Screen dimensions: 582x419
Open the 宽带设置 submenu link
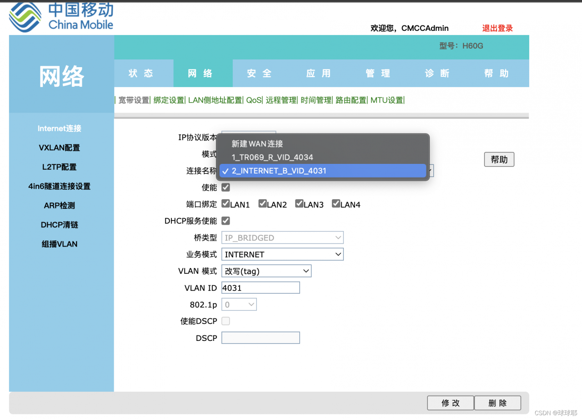click(x=134, y=100)
